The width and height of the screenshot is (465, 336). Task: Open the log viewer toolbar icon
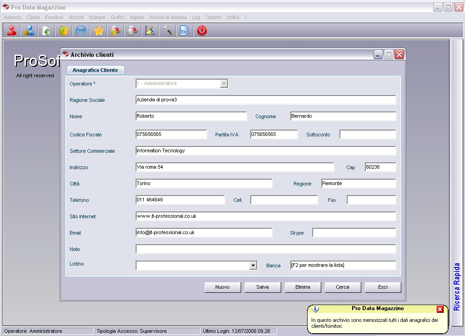[x=184, y=30]
